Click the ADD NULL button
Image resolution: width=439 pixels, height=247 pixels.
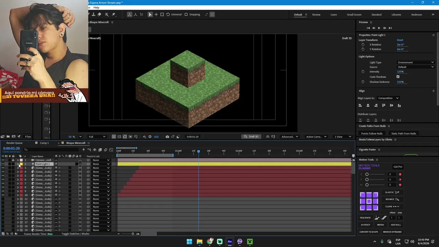[396, 225]
